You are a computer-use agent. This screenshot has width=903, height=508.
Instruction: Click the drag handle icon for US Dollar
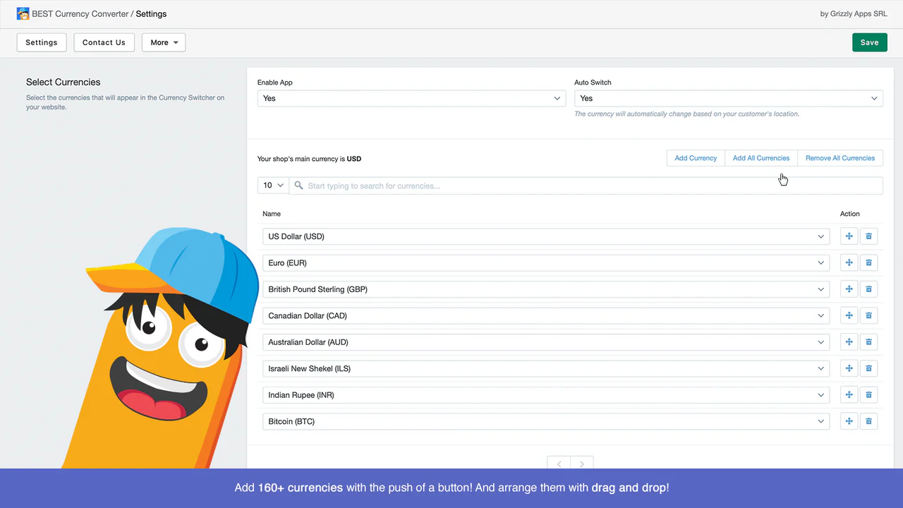tap(849, 236)
